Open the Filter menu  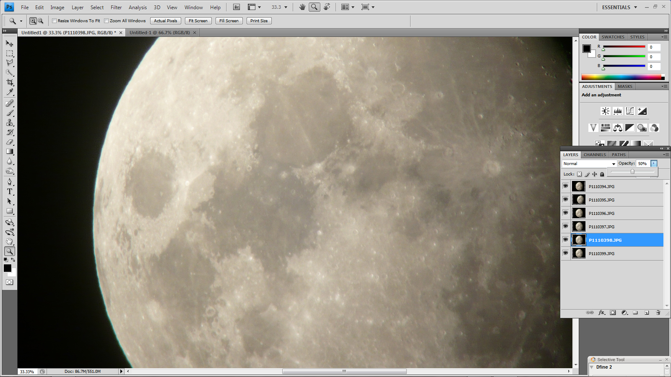(116, 7)
